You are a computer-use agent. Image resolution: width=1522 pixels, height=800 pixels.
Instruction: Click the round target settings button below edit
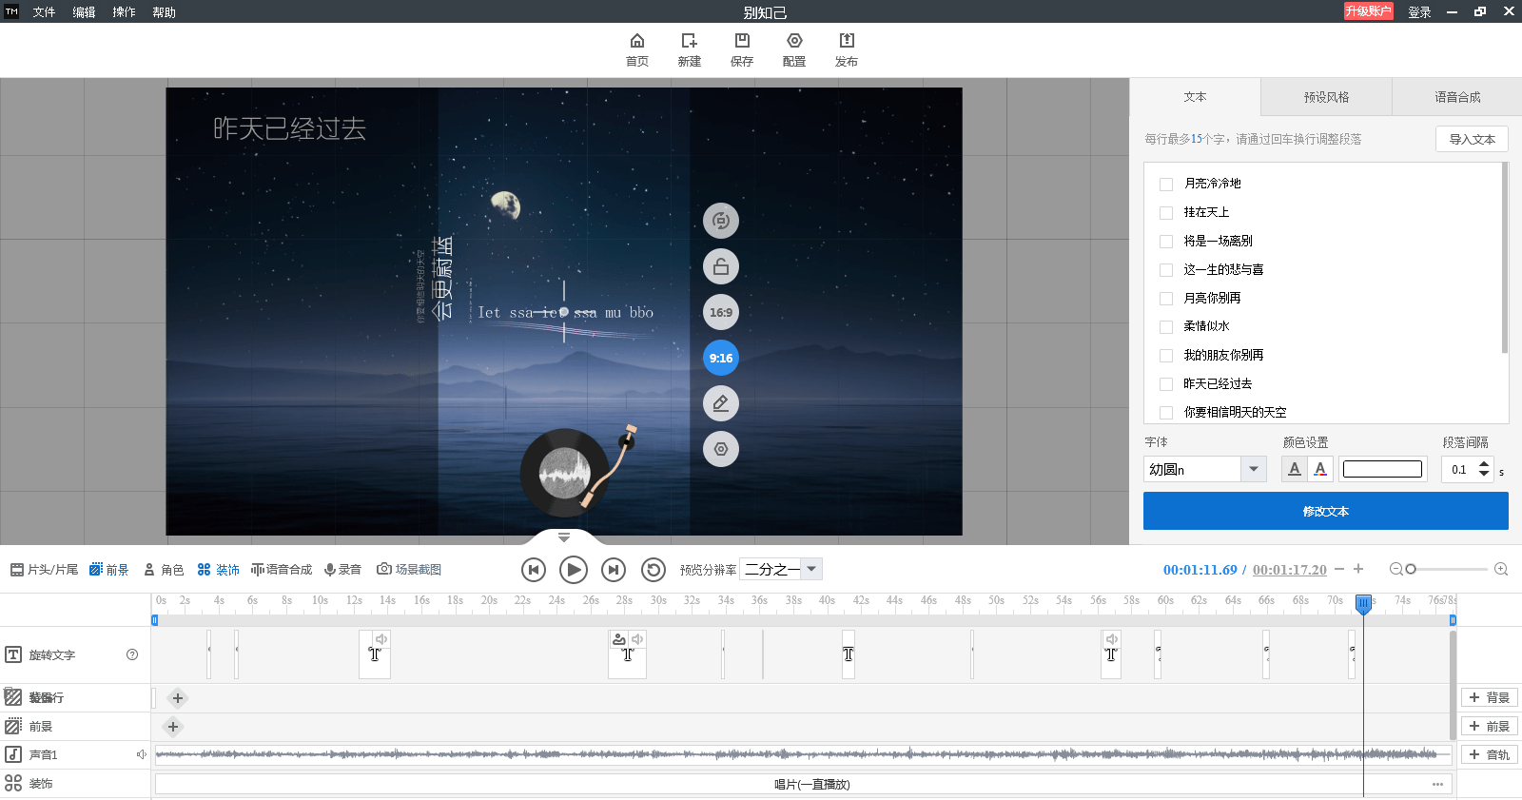click(x=721, y=449)
